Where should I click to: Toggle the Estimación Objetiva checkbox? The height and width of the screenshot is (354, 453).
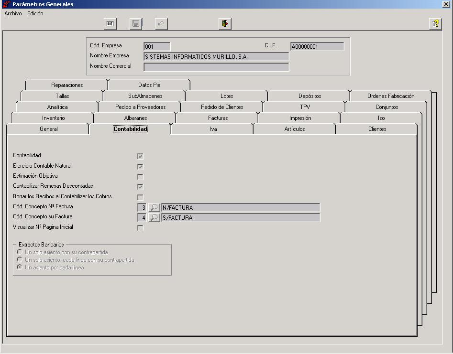pos(140,177)
